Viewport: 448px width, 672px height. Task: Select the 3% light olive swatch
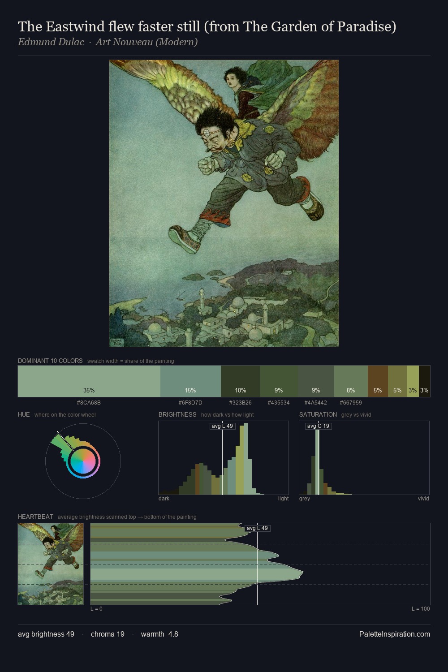(x=413, y=381)
